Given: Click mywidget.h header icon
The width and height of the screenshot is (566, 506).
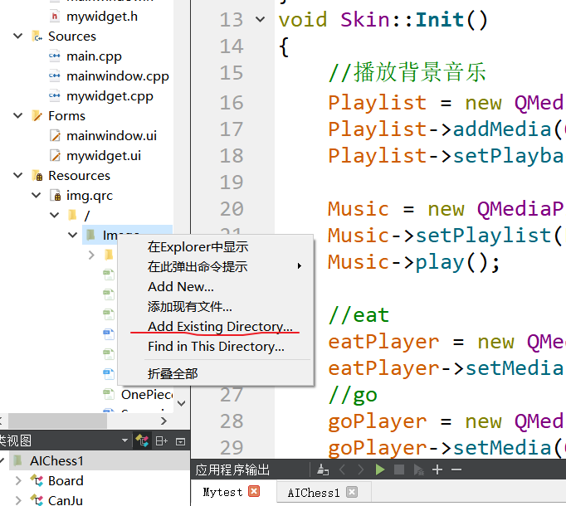Looking at the screenshot, I should (x=55, y=17).
